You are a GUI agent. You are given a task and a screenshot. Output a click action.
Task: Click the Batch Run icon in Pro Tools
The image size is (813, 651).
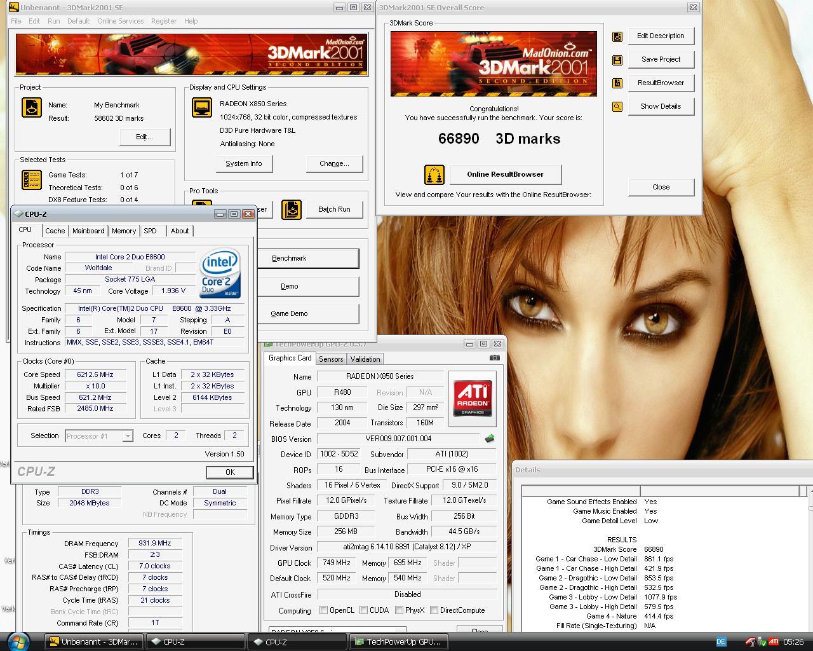coord(291,210)
